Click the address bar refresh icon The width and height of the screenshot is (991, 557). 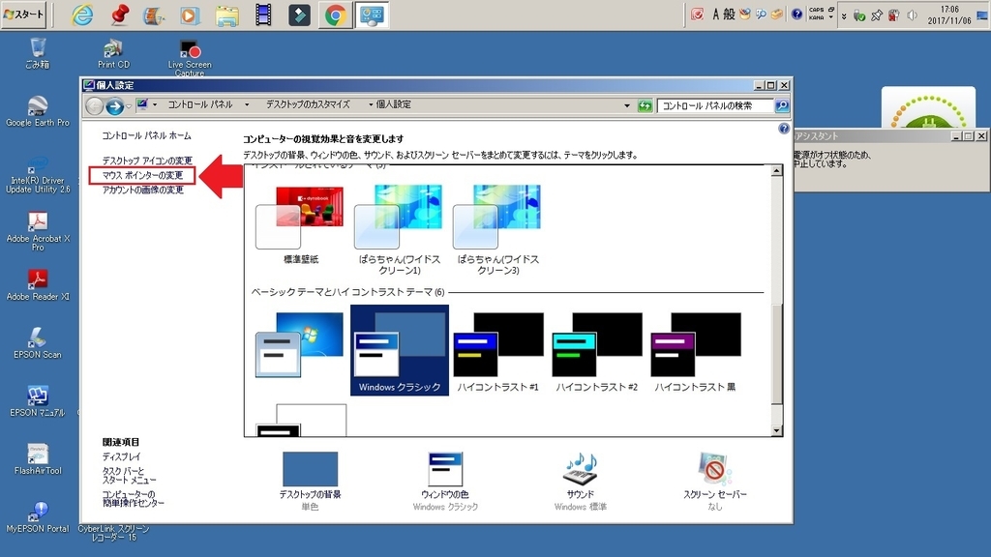[x=645, y=105]
